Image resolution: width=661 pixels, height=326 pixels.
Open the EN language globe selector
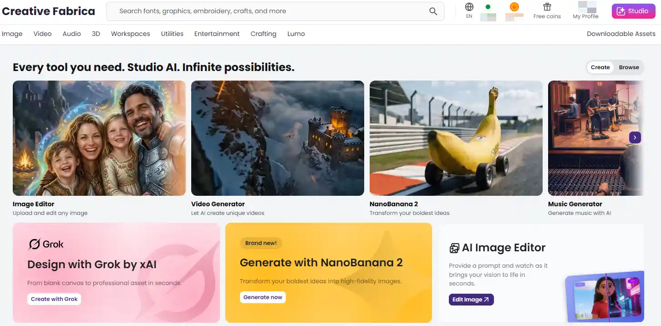tap(469, 7)
